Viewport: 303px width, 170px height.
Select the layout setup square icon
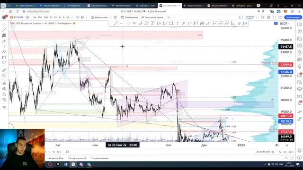(241, 17)
